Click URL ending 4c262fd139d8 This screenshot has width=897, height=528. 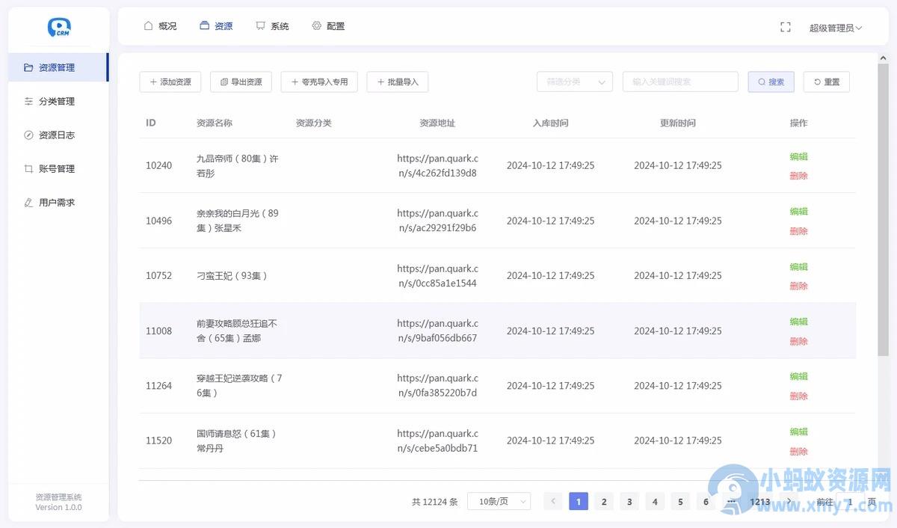tap(437, 166)
